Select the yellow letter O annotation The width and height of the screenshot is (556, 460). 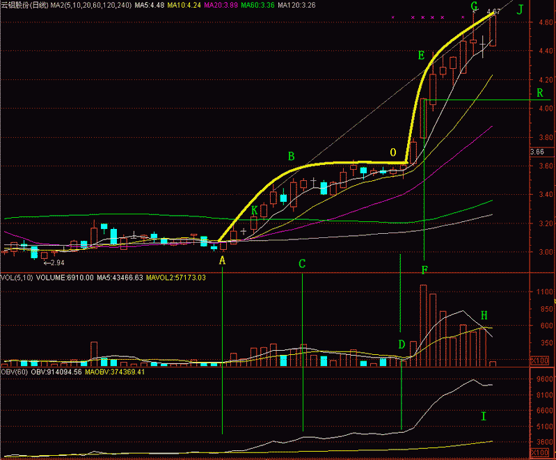(x=393, y=152)
